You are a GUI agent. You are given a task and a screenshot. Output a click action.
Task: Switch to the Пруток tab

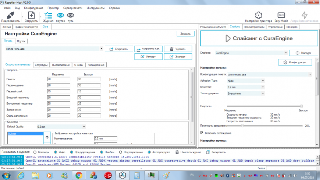(21, 41)
